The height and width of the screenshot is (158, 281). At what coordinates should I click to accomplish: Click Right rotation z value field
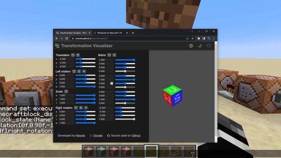(x=66, y=119)
